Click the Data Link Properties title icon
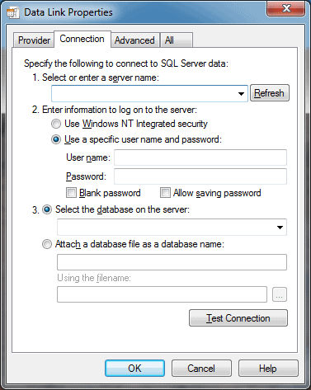311x390 pixels. click(13, 12)
